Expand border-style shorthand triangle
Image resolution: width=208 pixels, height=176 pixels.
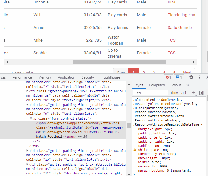[x=164, y=154]
